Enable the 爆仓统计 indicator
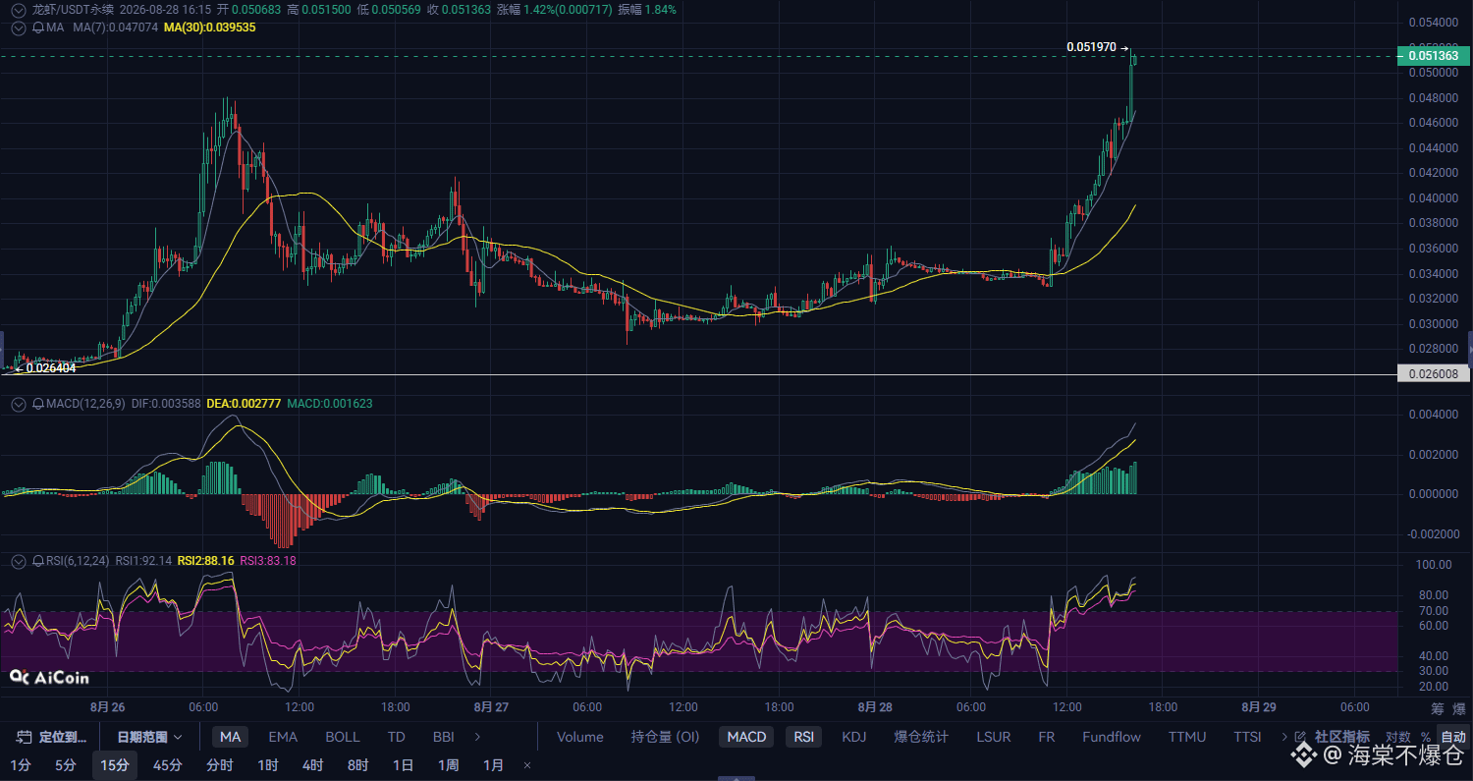 click(x=921, y=737)
